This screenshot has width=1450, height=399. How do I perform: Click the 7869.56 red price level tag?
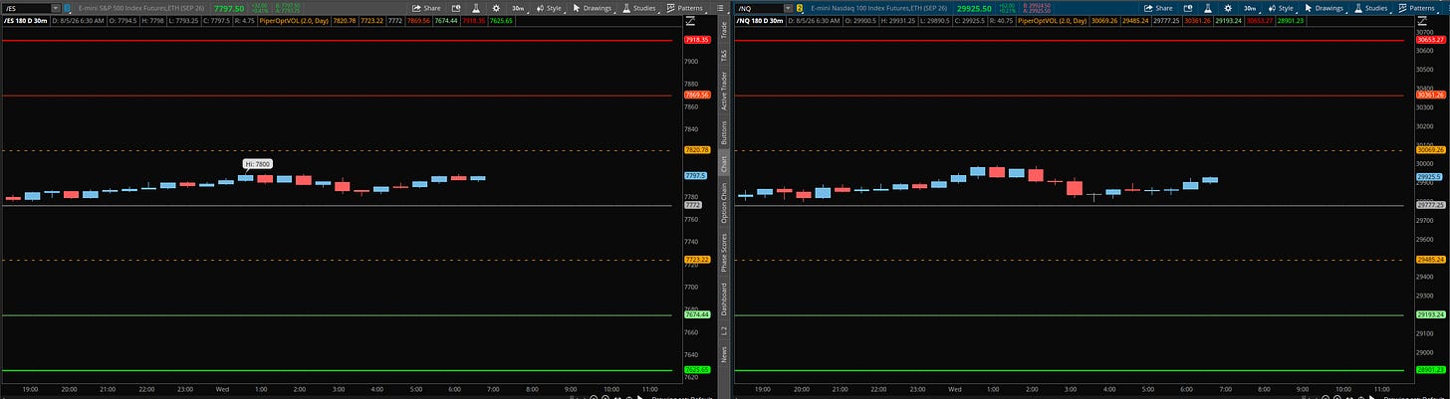[697, 95]
